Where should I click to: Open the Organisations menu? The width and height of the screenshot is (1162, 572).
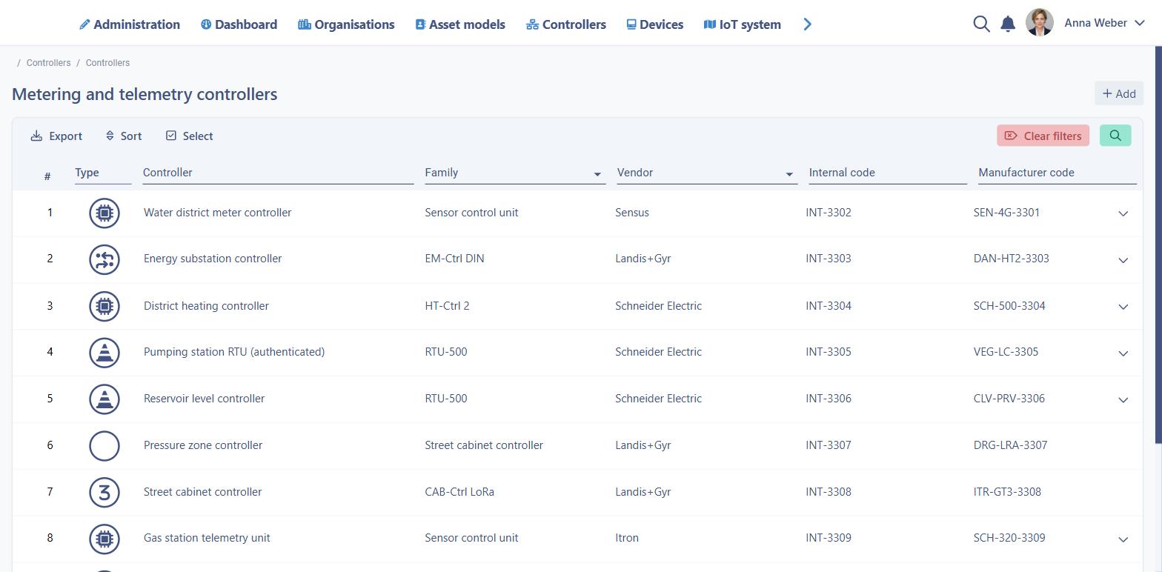pyautogui.click(x=346, y=24)
